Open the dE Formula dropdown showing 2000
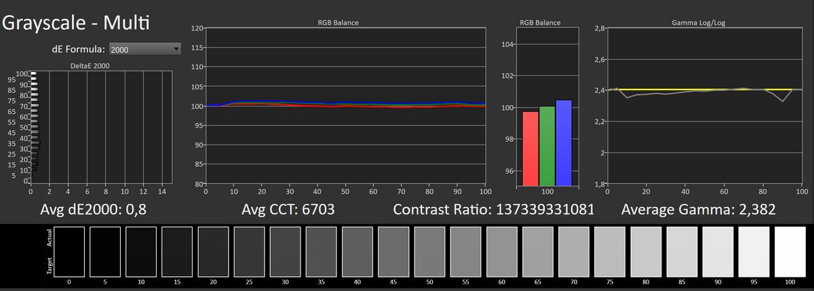Image resolution: width=814 pixels, height=291 pixels. 145,49
